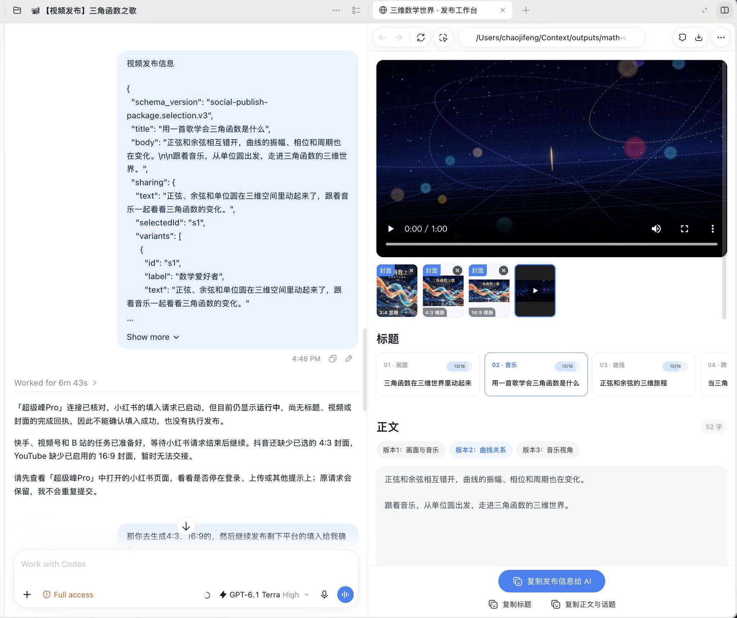
Task: Select title option 03 · 曲线
Action: (644, 374)
